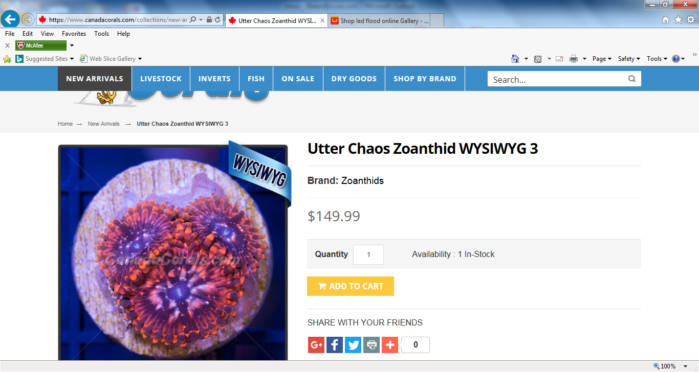Open the Favorites menu
Image resolution: width=699 pixels, height=372 pixels.
74,34
